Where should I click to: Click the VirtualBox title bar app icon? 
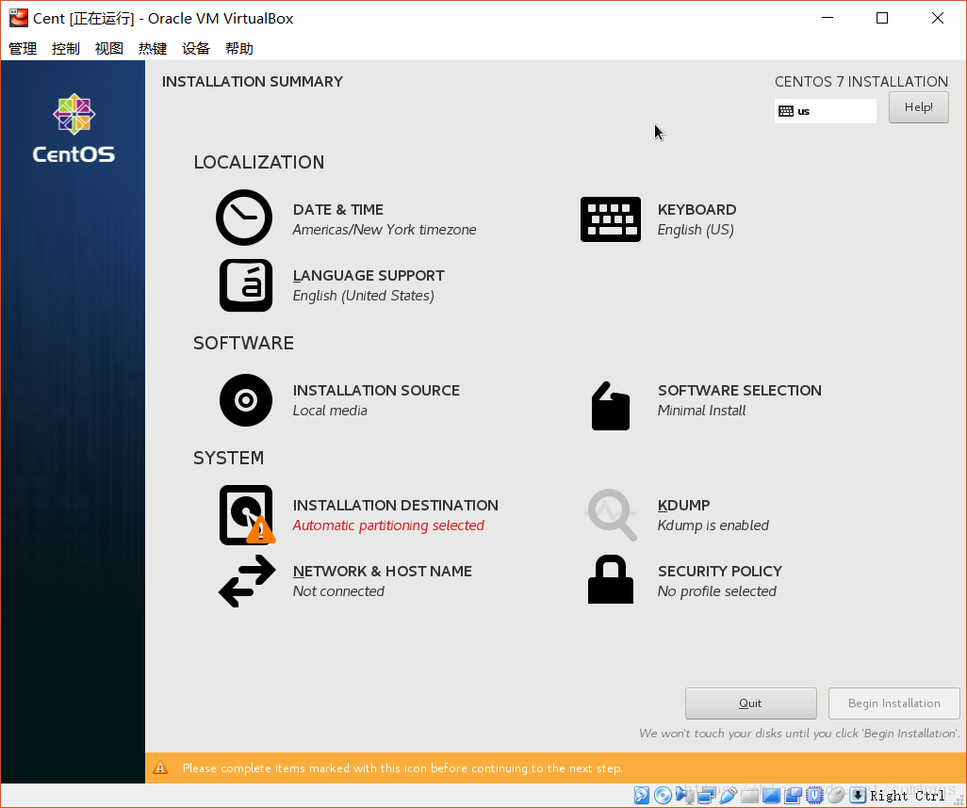pos(19,18)
